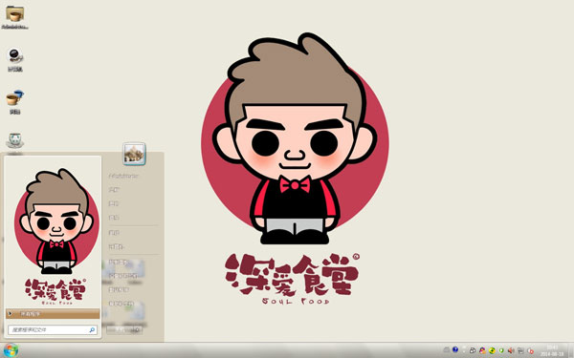
Task: Click the blue round help icon in tray
Action: point(455,349)
